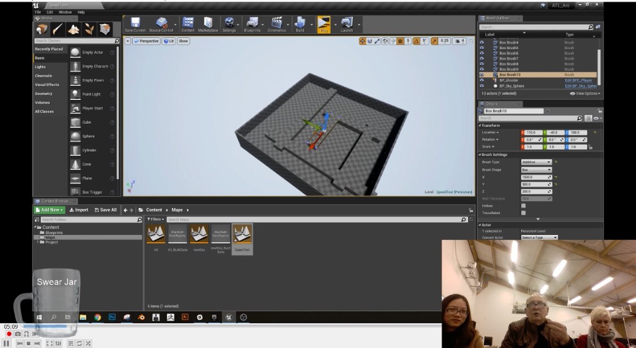Select the translate gizmo viewport icon
636x348 pixels.
(x=362, y=41)
